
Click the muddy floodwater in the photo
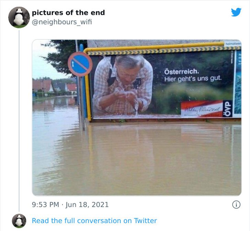(x=137, y=159)
